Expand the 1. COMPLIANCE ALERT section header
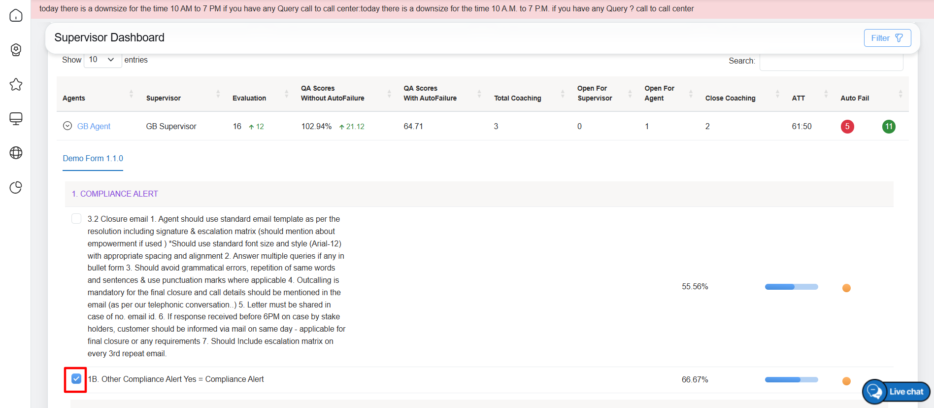The height and width of the screenshot is (408, 934). 115,194
